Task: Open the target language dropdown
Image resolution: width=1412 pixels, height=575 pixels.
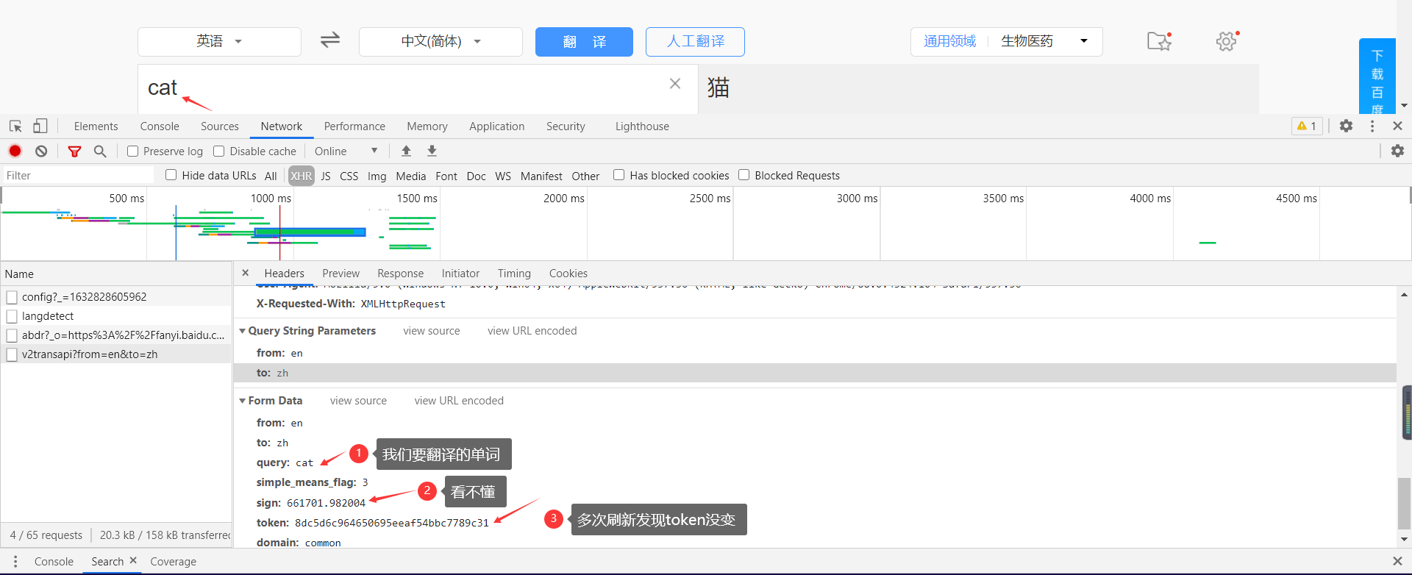Action: [x=441, y=42]
